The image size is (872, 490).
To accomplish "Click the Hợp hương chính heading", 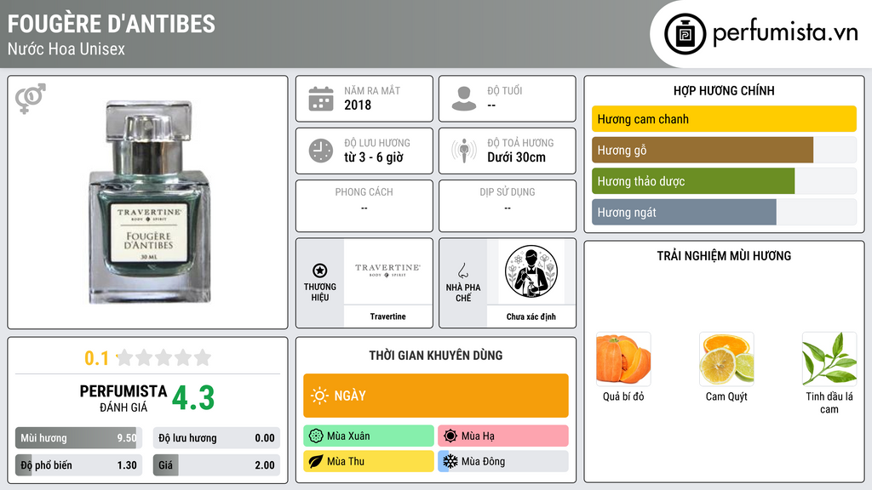I will 724,90.
